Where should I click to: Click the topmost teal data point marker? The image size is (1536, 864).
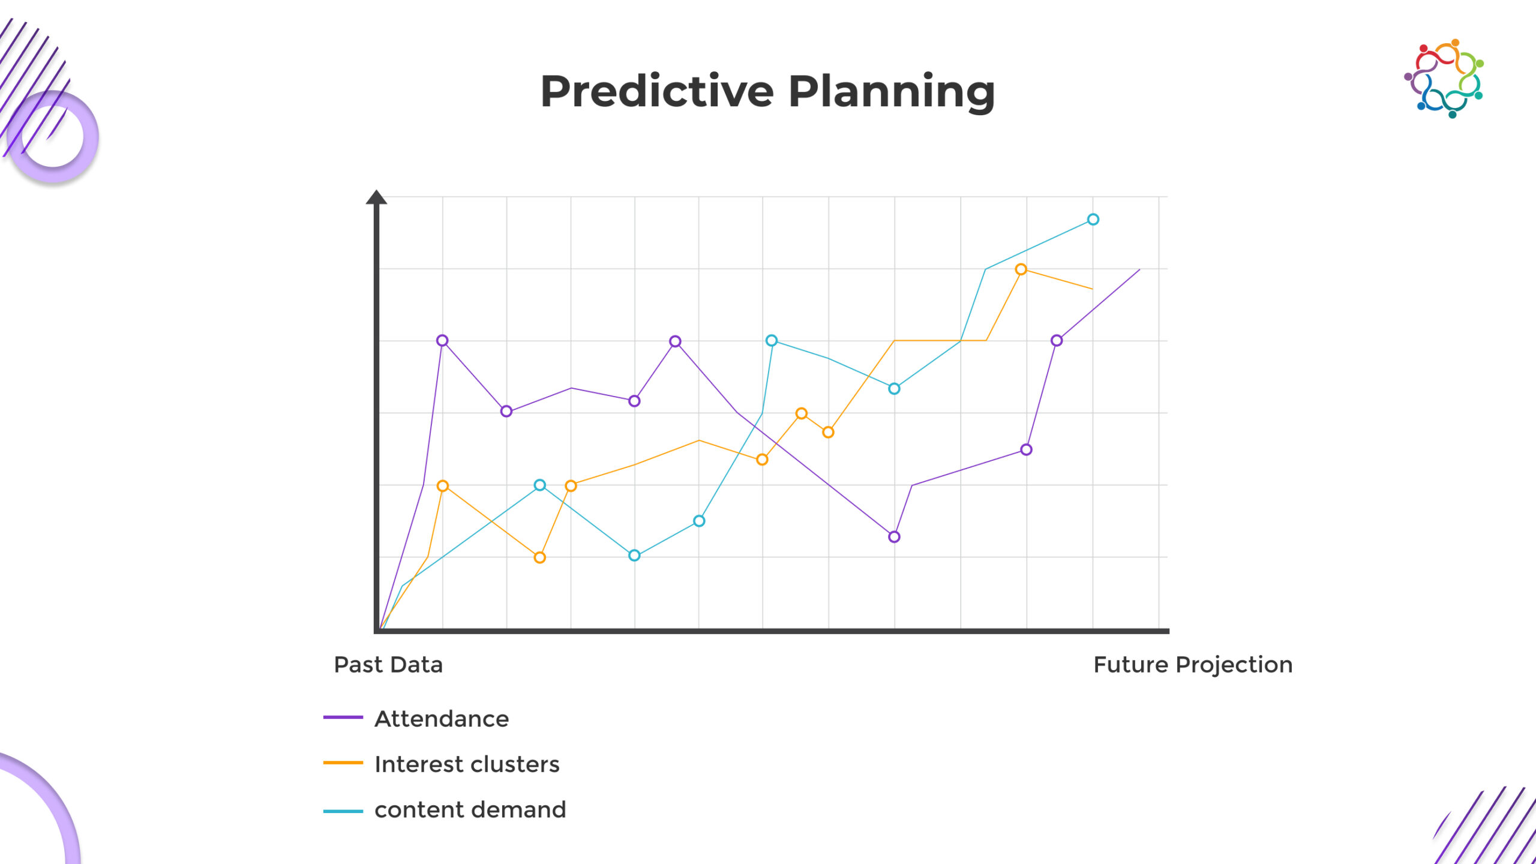[x=1093, y=220]
